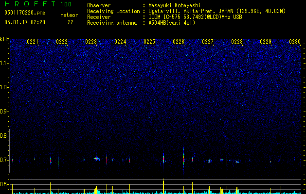Click the tallest yellow peak after 0225
Screen dimensions: 306x194
163,186
